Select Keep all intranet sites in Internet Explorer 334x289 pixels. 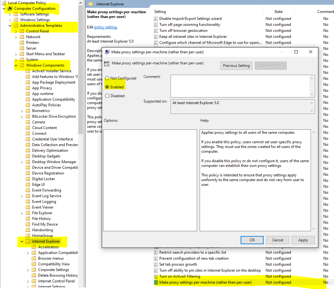click(193, 37)
